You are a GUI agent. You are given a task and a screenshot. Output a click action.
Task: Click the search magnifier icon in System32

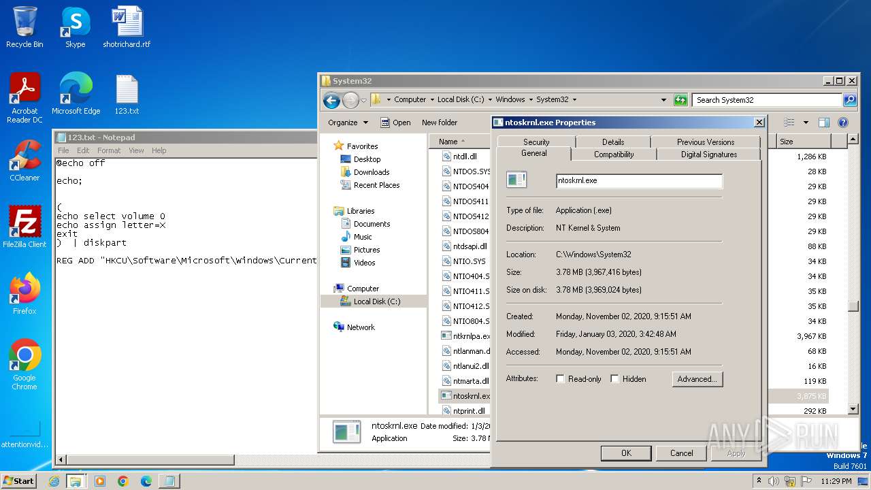(x=850, y=100)
